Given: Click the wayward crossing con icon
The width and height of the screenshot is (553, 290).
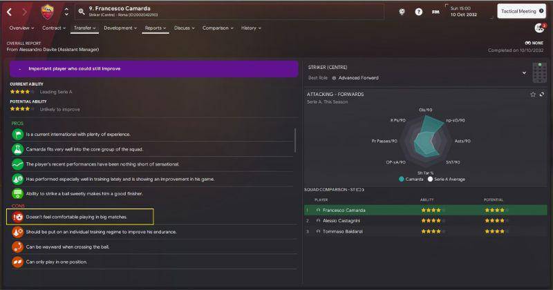Looking at the screenshot, I should pyautogui.click(x=18, y=246).
